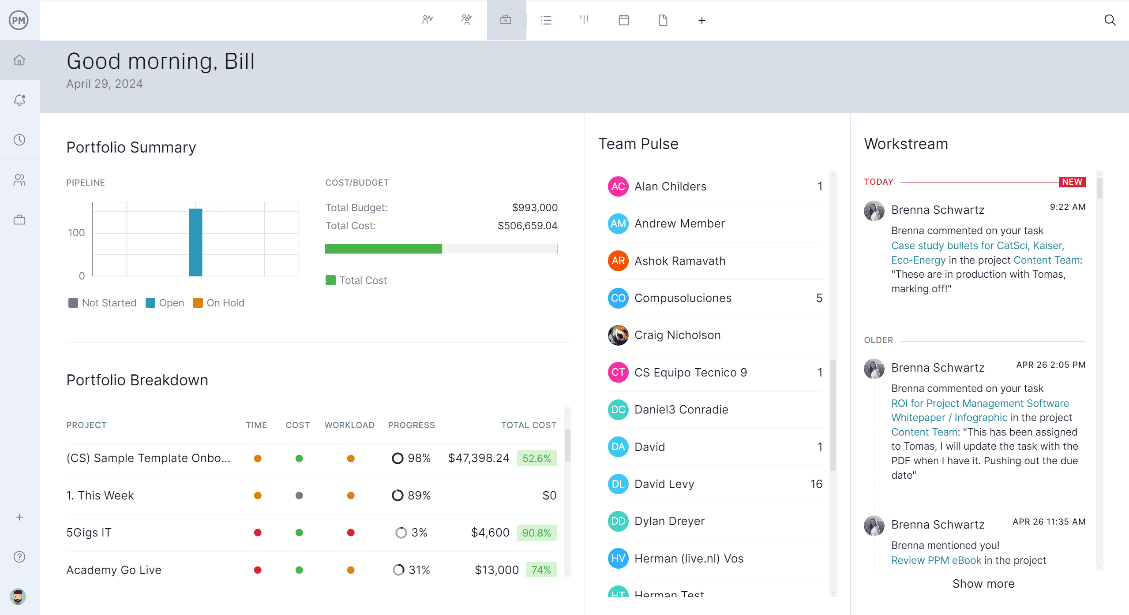Open the portfolio dashboard briefcase icon
Screen dimensions: 1129x615
pyautogui.click(x=506, y=20)
